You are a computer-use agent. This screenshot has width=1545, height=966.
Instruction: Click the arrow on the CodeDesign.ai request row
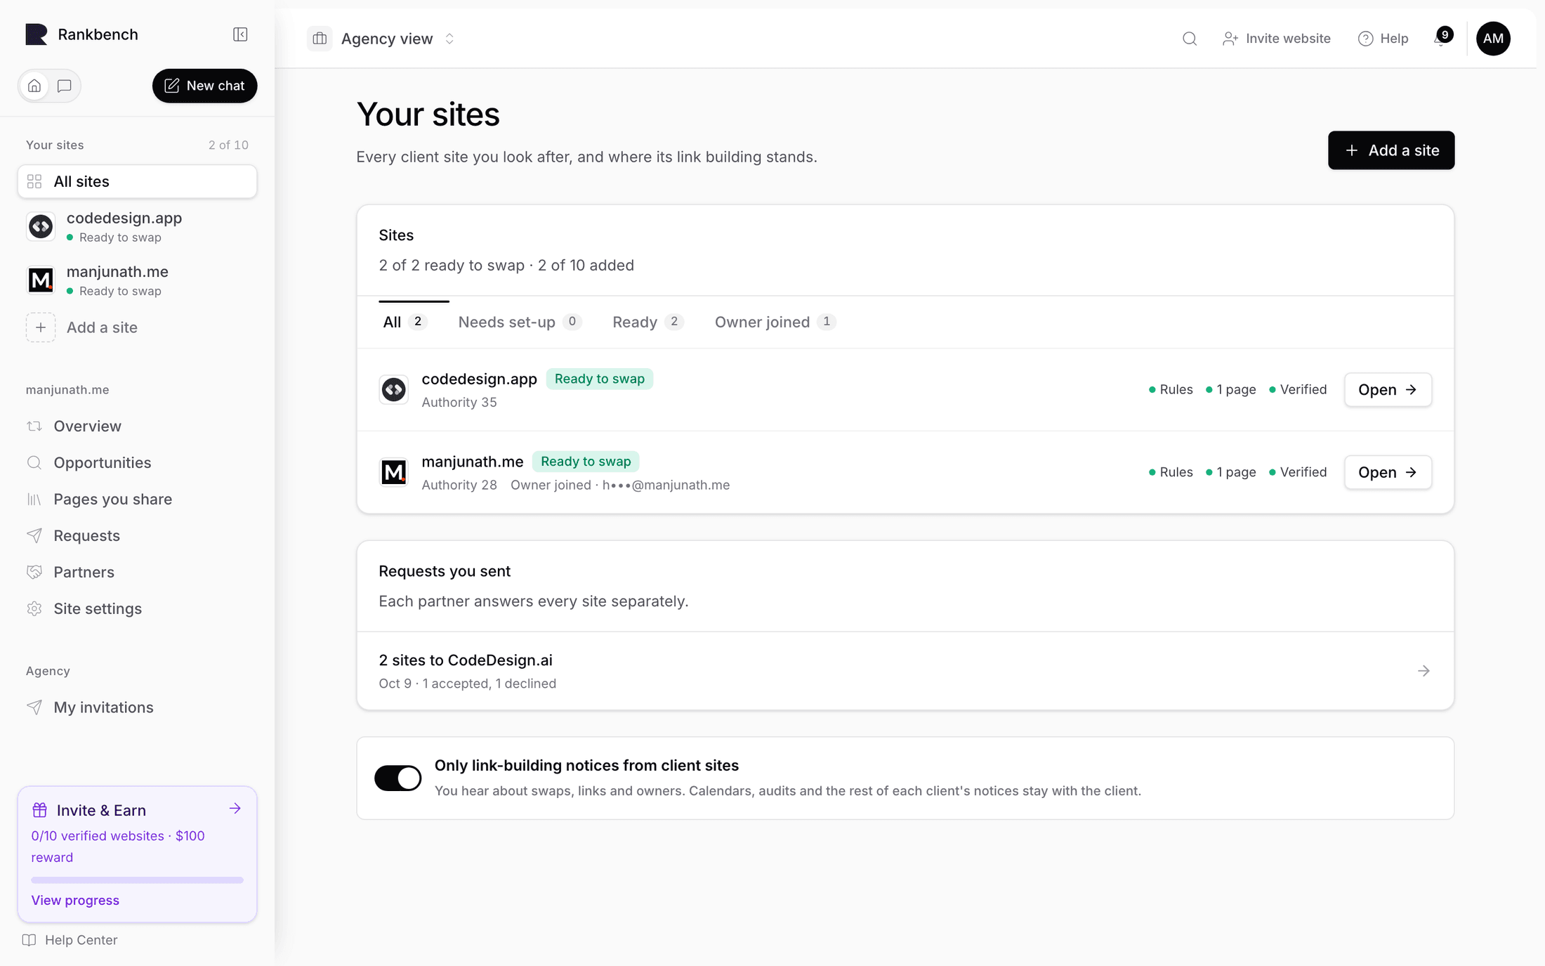(1424, 671)
